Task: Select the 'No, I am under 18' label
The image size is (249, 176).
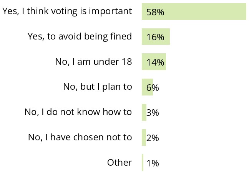Action: tap(94, 62)
